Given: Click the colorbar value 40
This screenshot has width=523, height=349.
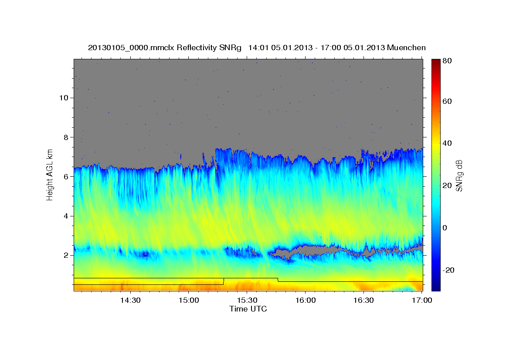Looking at the screenshot, I should coord(448,143).
